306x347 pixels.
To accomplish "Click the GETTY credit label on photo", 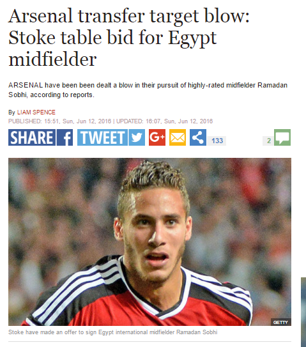I will (280, 322).
